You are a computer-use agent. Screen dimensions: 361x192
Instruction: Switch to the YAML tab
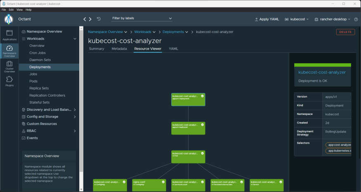[x=173, y=49]
